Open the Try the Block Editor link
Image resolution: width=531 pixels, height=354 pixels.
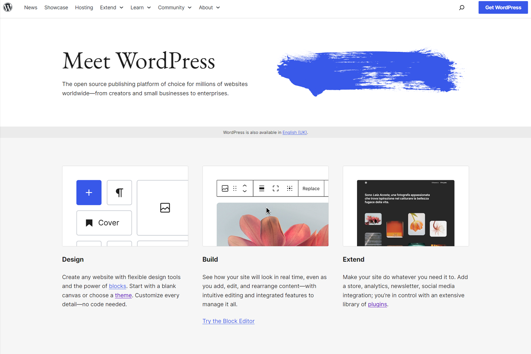pos(228,321)
